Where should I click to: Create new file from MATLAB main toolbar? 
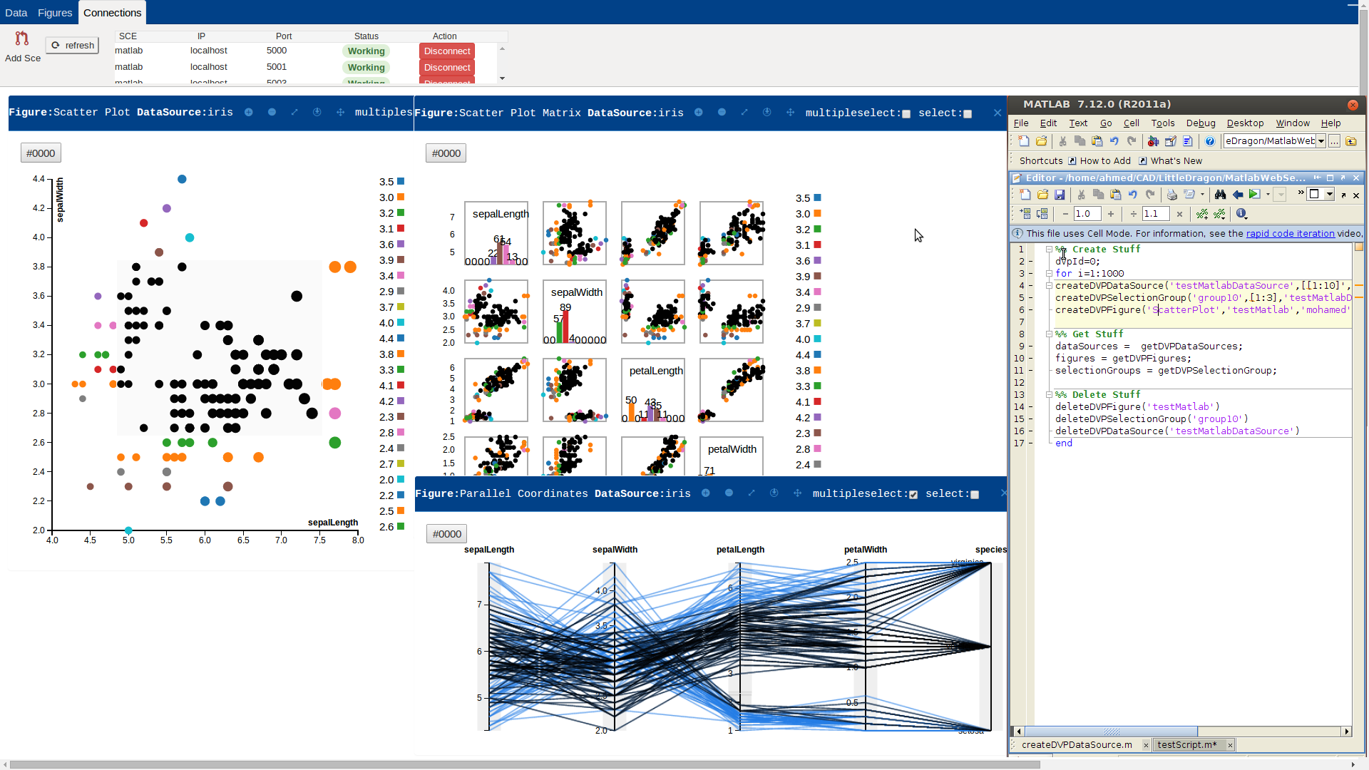(1024, 141)
